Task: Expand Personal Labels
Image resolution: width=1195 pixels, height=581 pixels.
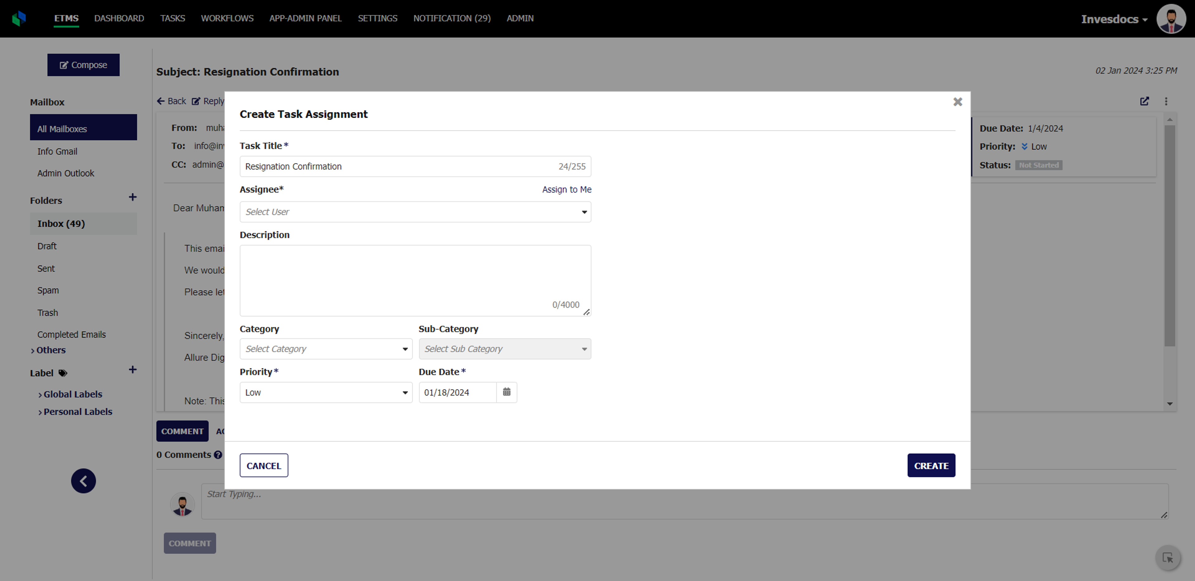Action: [x=75, y=412]
